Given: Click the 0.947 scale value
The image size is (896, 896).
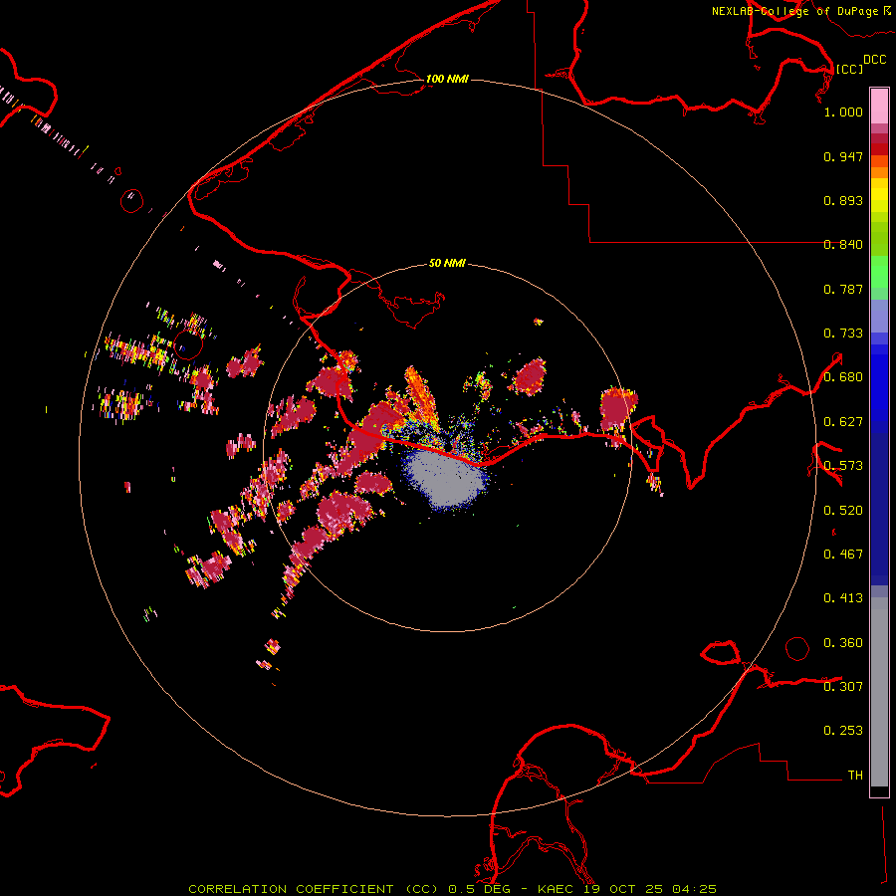Looking at the screenshot, I should tap(843, 156).
